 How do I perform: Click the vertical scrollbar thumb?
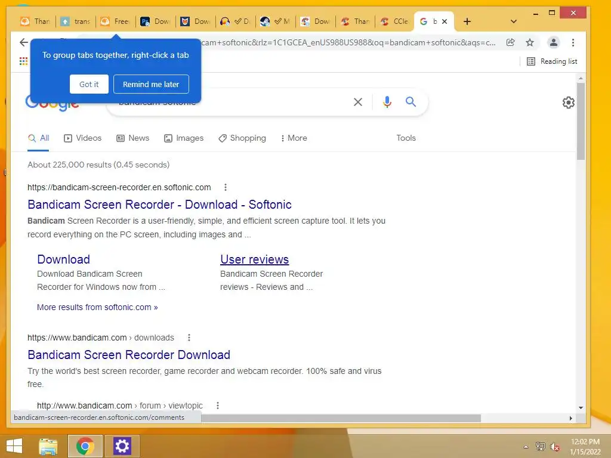(581, 120)
